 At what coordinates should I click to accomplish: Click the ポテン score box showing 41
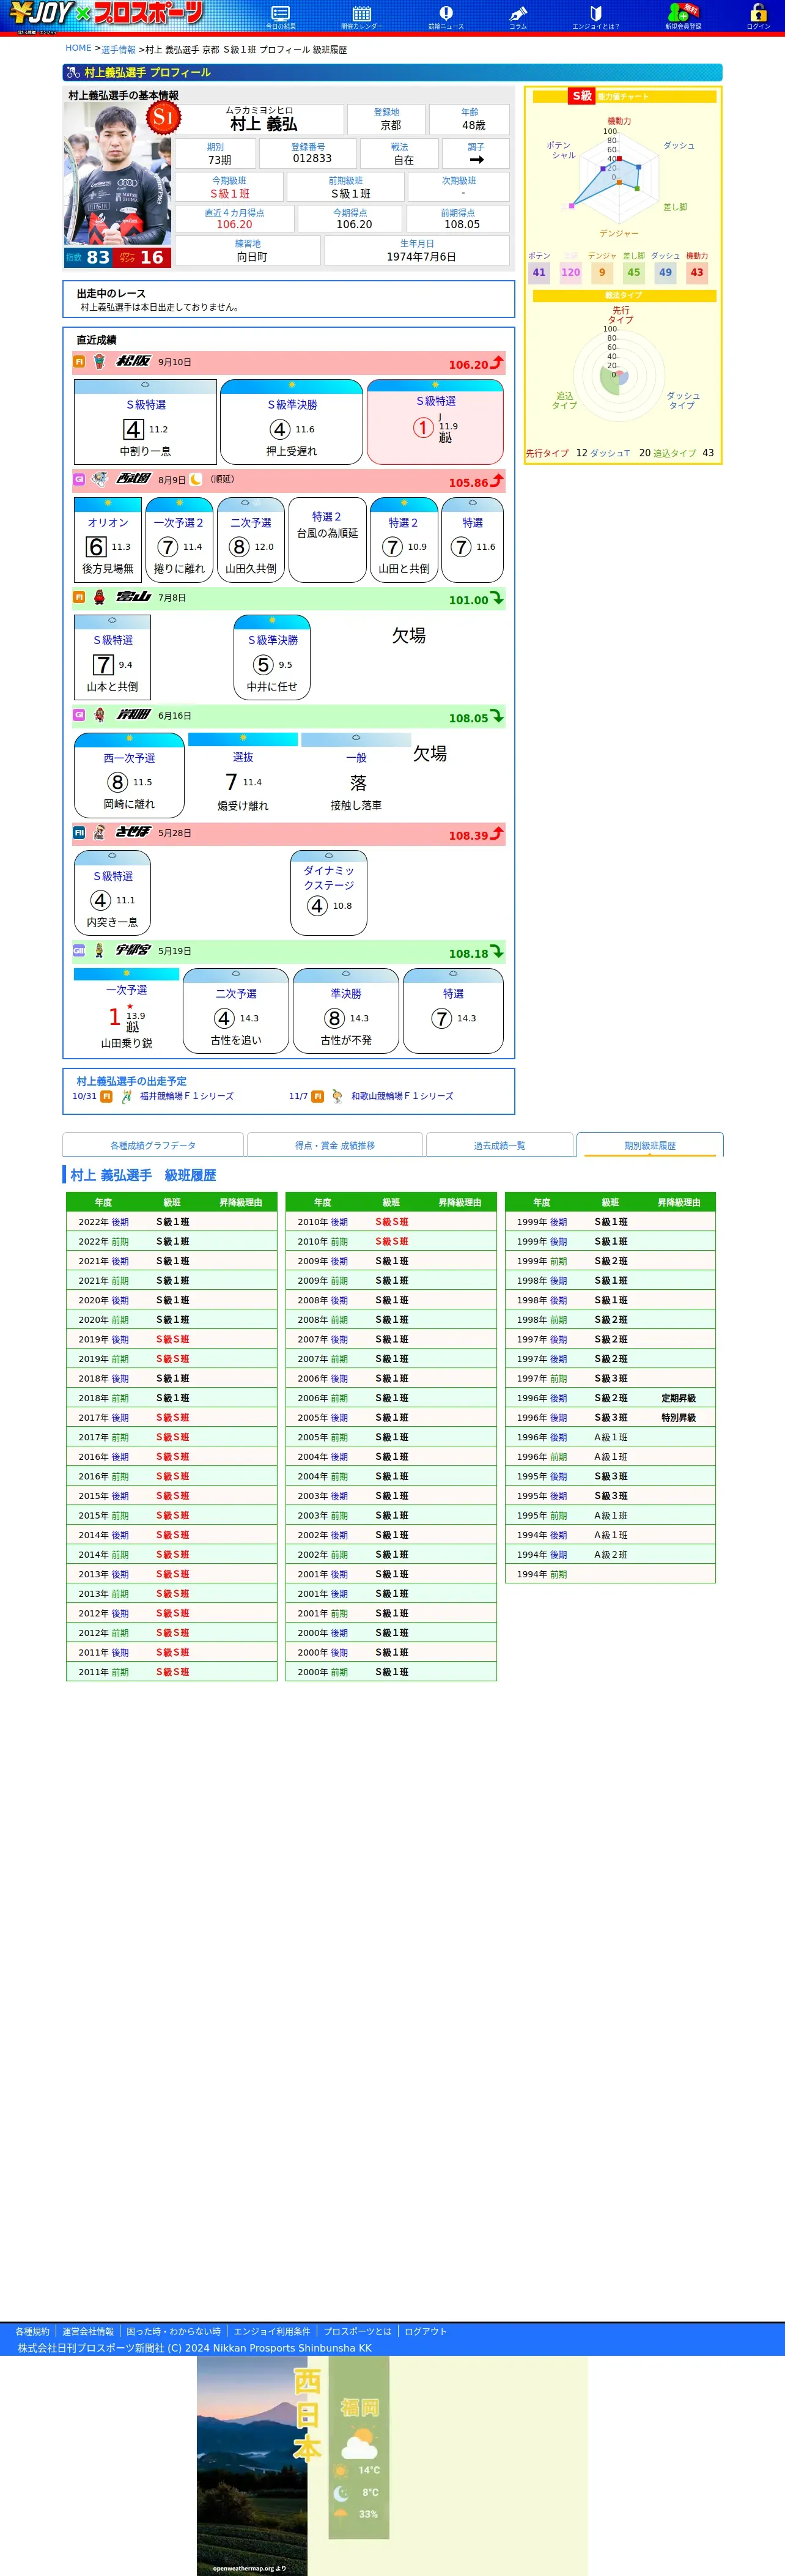point(539,272)
